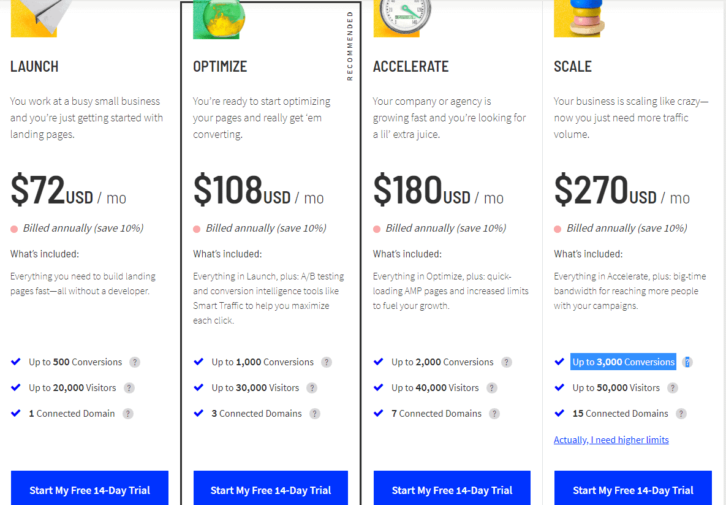
Task: Click question mark next to 30,000 Visitors
Action: click(312, 388)
